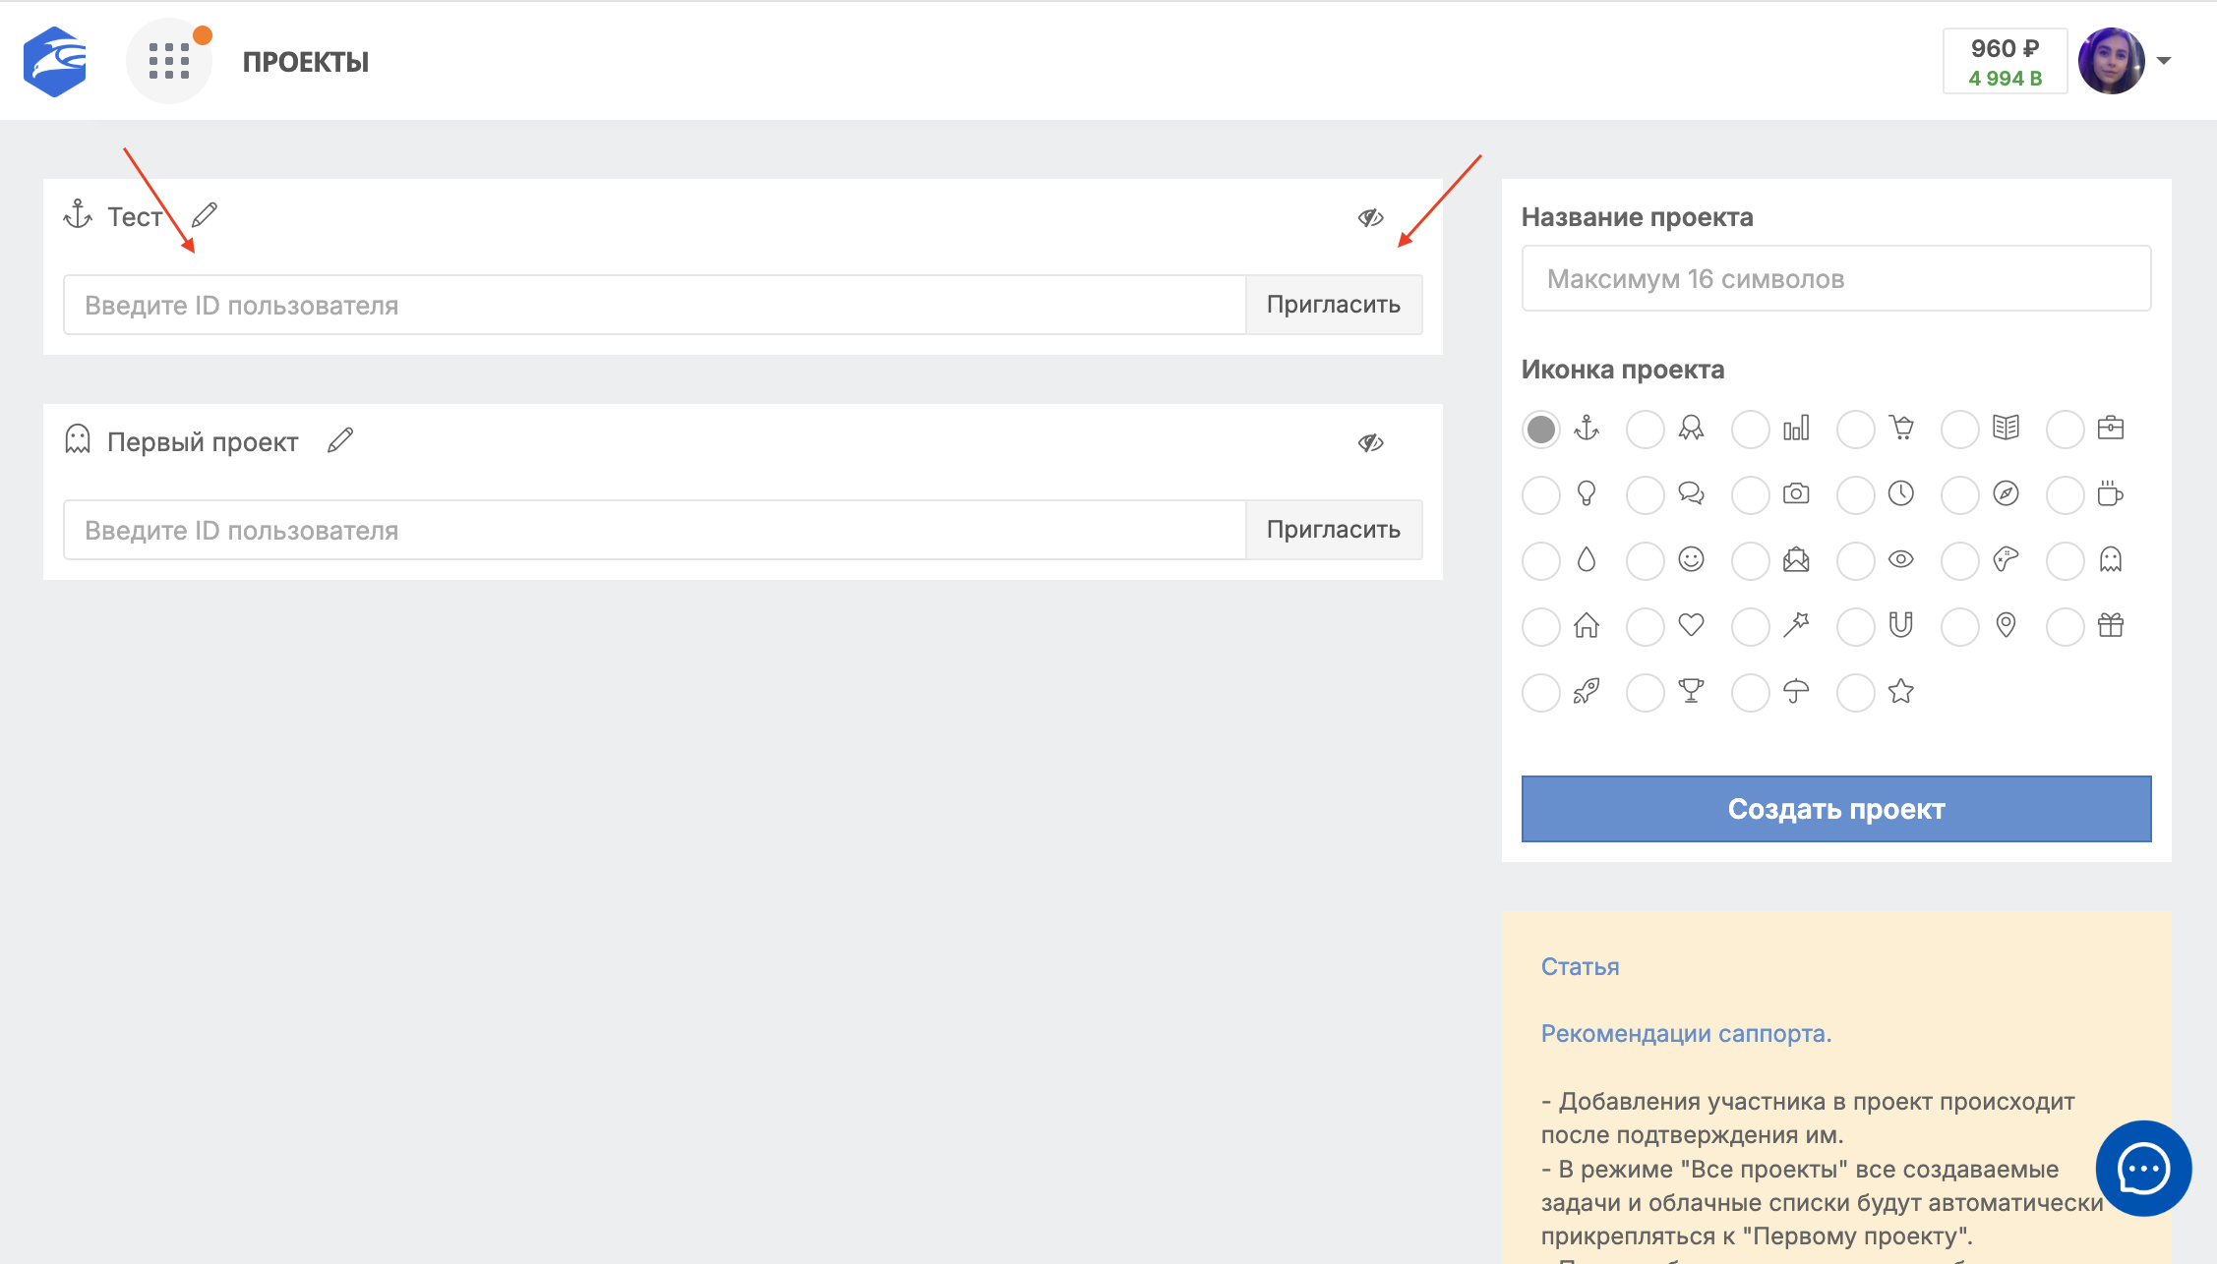
Task: Click the open envelope project icon
Action: click(1796, 559)
